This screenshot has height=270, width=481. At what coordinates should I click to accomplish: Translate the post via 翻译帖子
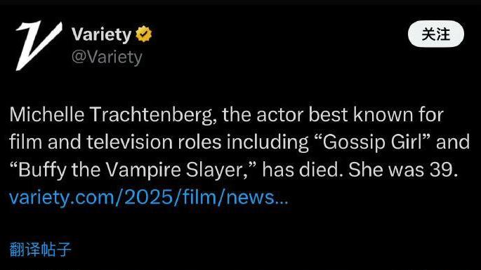pyautogui.click(x=40, y=249)
